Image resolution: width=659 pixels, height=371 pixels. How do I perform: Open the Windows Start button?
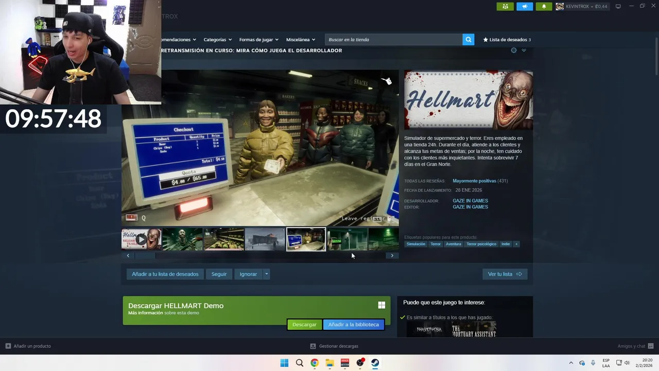point(284,363)
